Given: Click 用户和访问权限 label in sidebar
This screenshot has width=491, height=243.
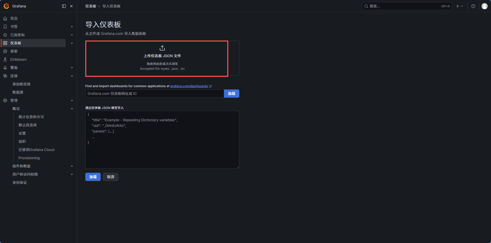Looking at the screenshot, I should [25, 174].
